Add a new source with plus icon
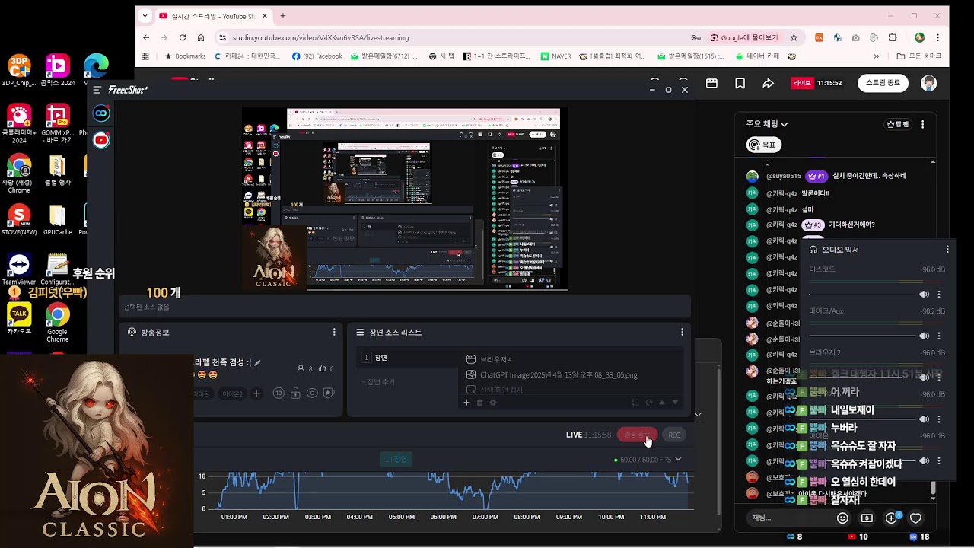The width and height of the screenshot is (974, 548). click(x=466, y=403)
